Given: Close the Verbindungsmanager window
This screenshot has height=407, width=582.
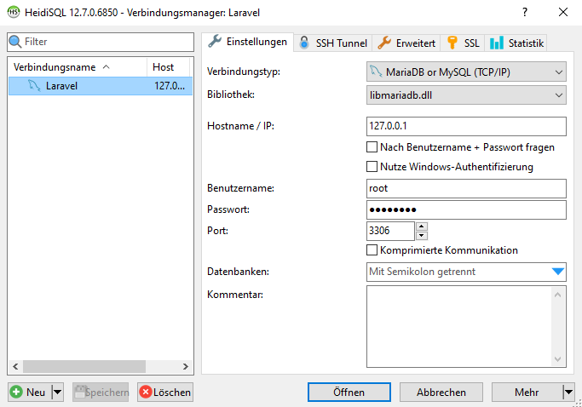Looking at the screenshot, I should [x=563, y=12].
